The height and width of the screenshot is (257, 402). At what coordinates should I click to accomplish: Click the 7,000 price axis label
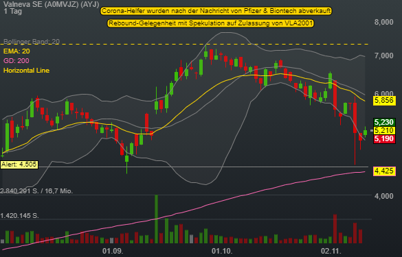(x=384, y=56)
